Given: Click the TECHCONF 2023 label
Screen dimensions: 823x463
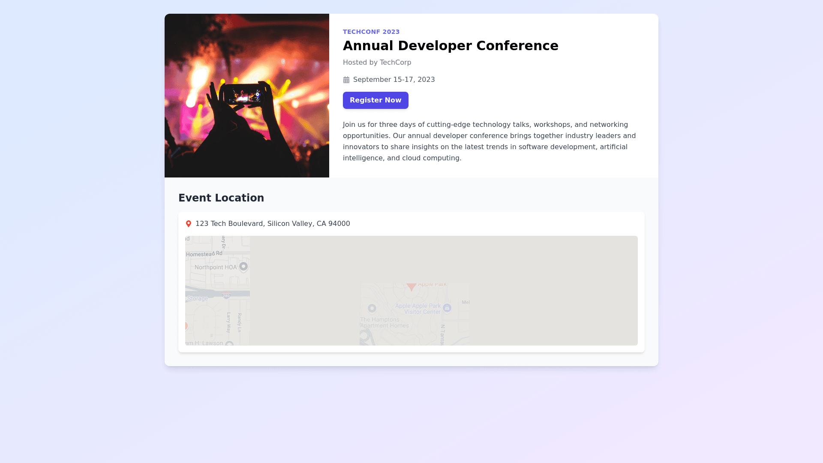Looking at the screenshot, I should (x=371, y=32).
